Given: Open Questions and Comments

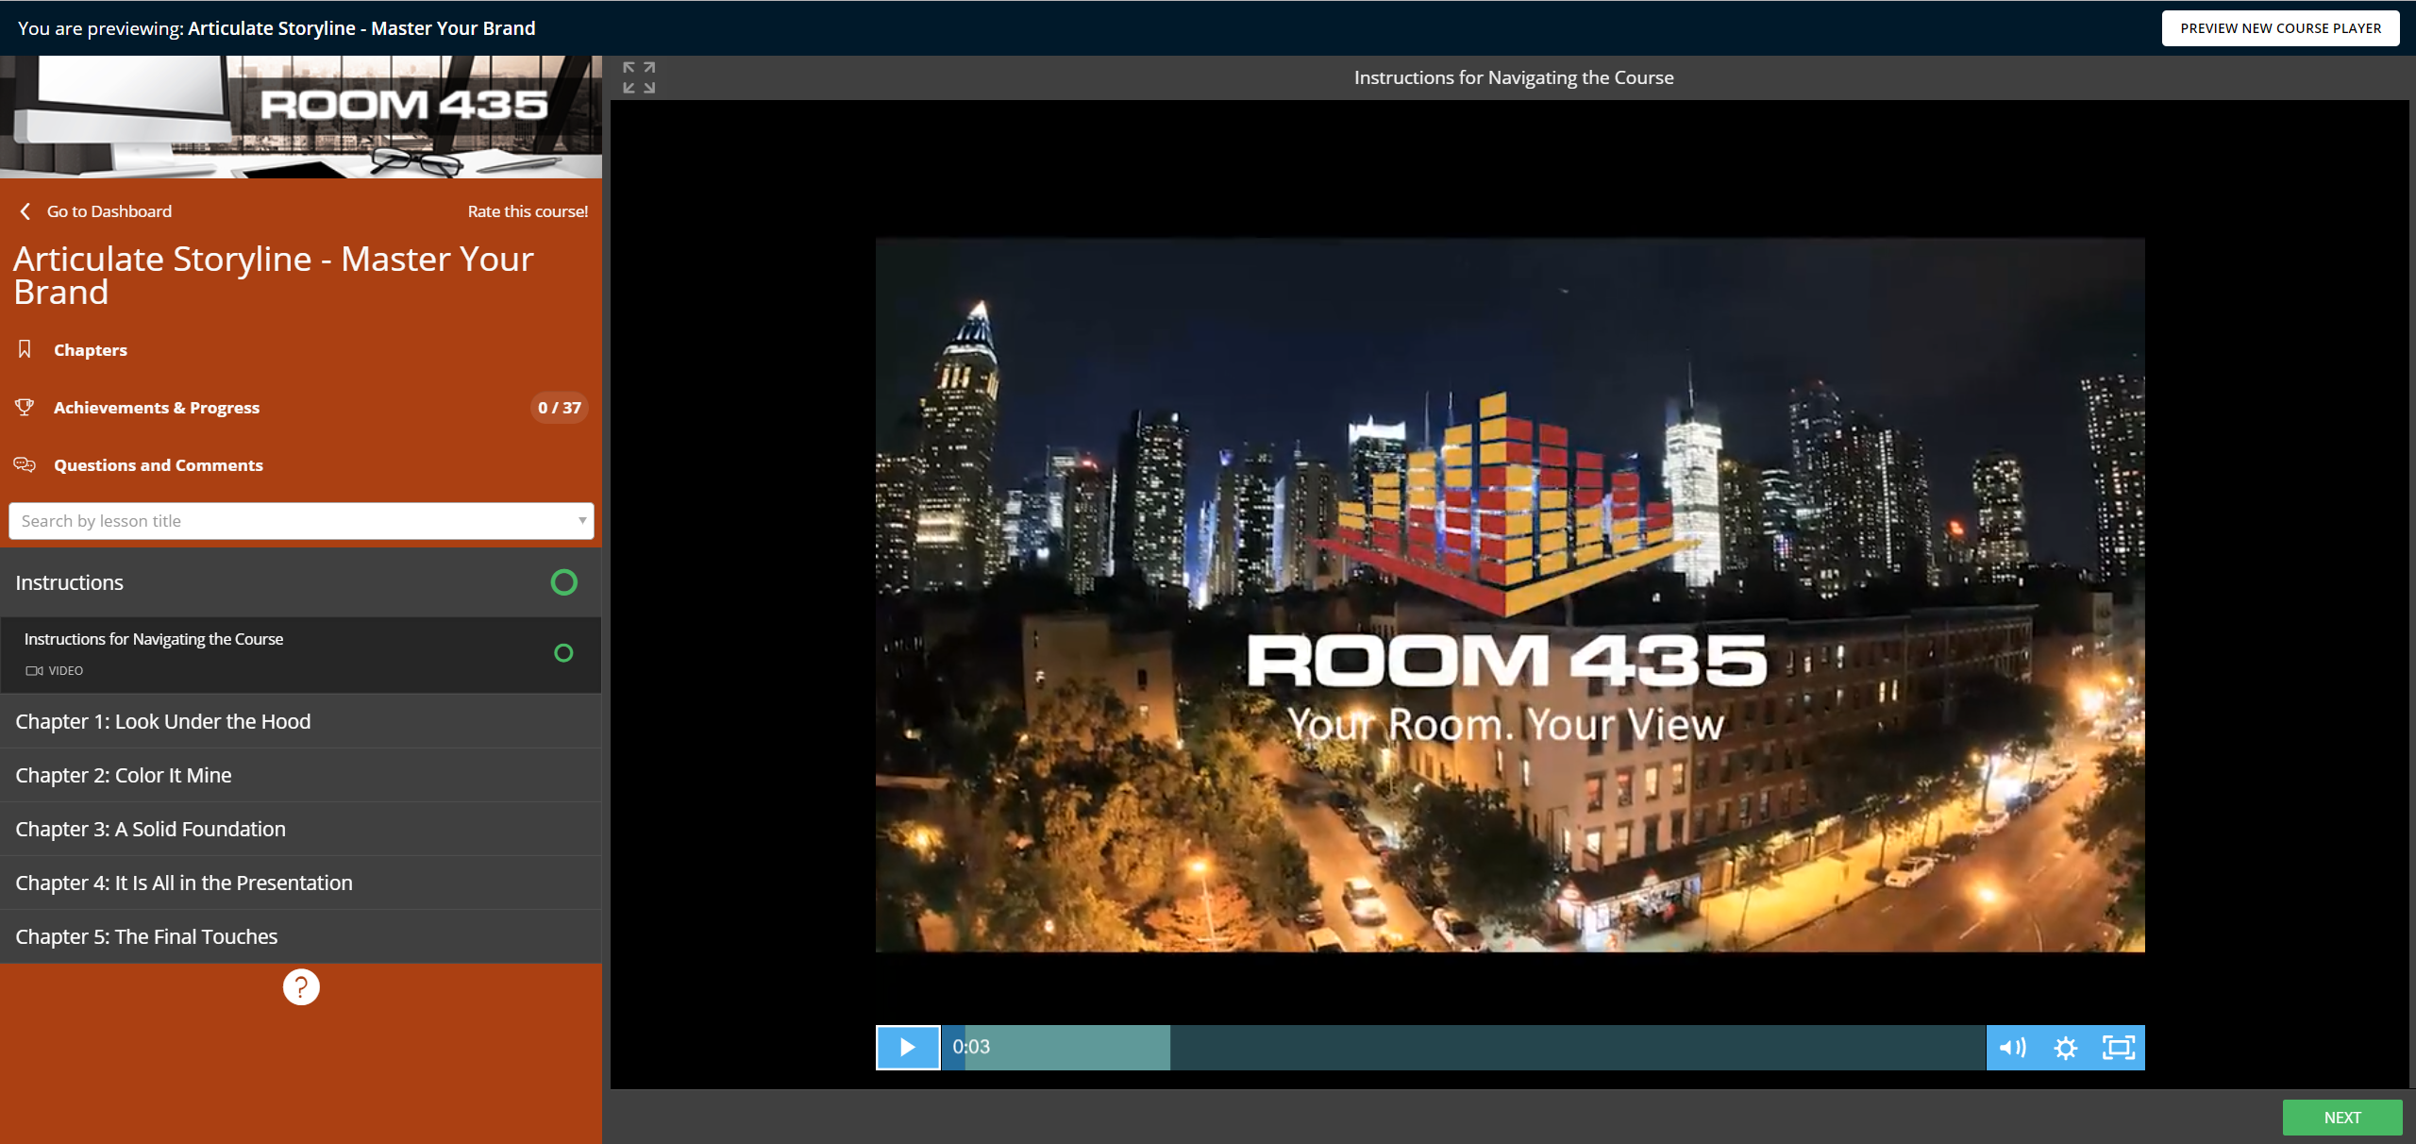Looking at the screenshot, I should tap(159, 465).
